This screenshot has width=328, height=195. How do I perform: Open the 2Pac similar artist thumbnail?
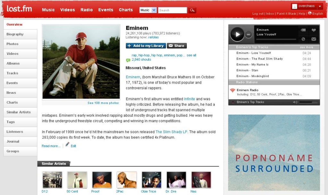127,180
